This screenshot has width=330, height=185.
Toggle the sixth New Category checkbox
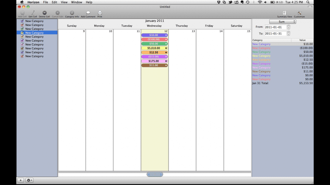coord(22,40)
